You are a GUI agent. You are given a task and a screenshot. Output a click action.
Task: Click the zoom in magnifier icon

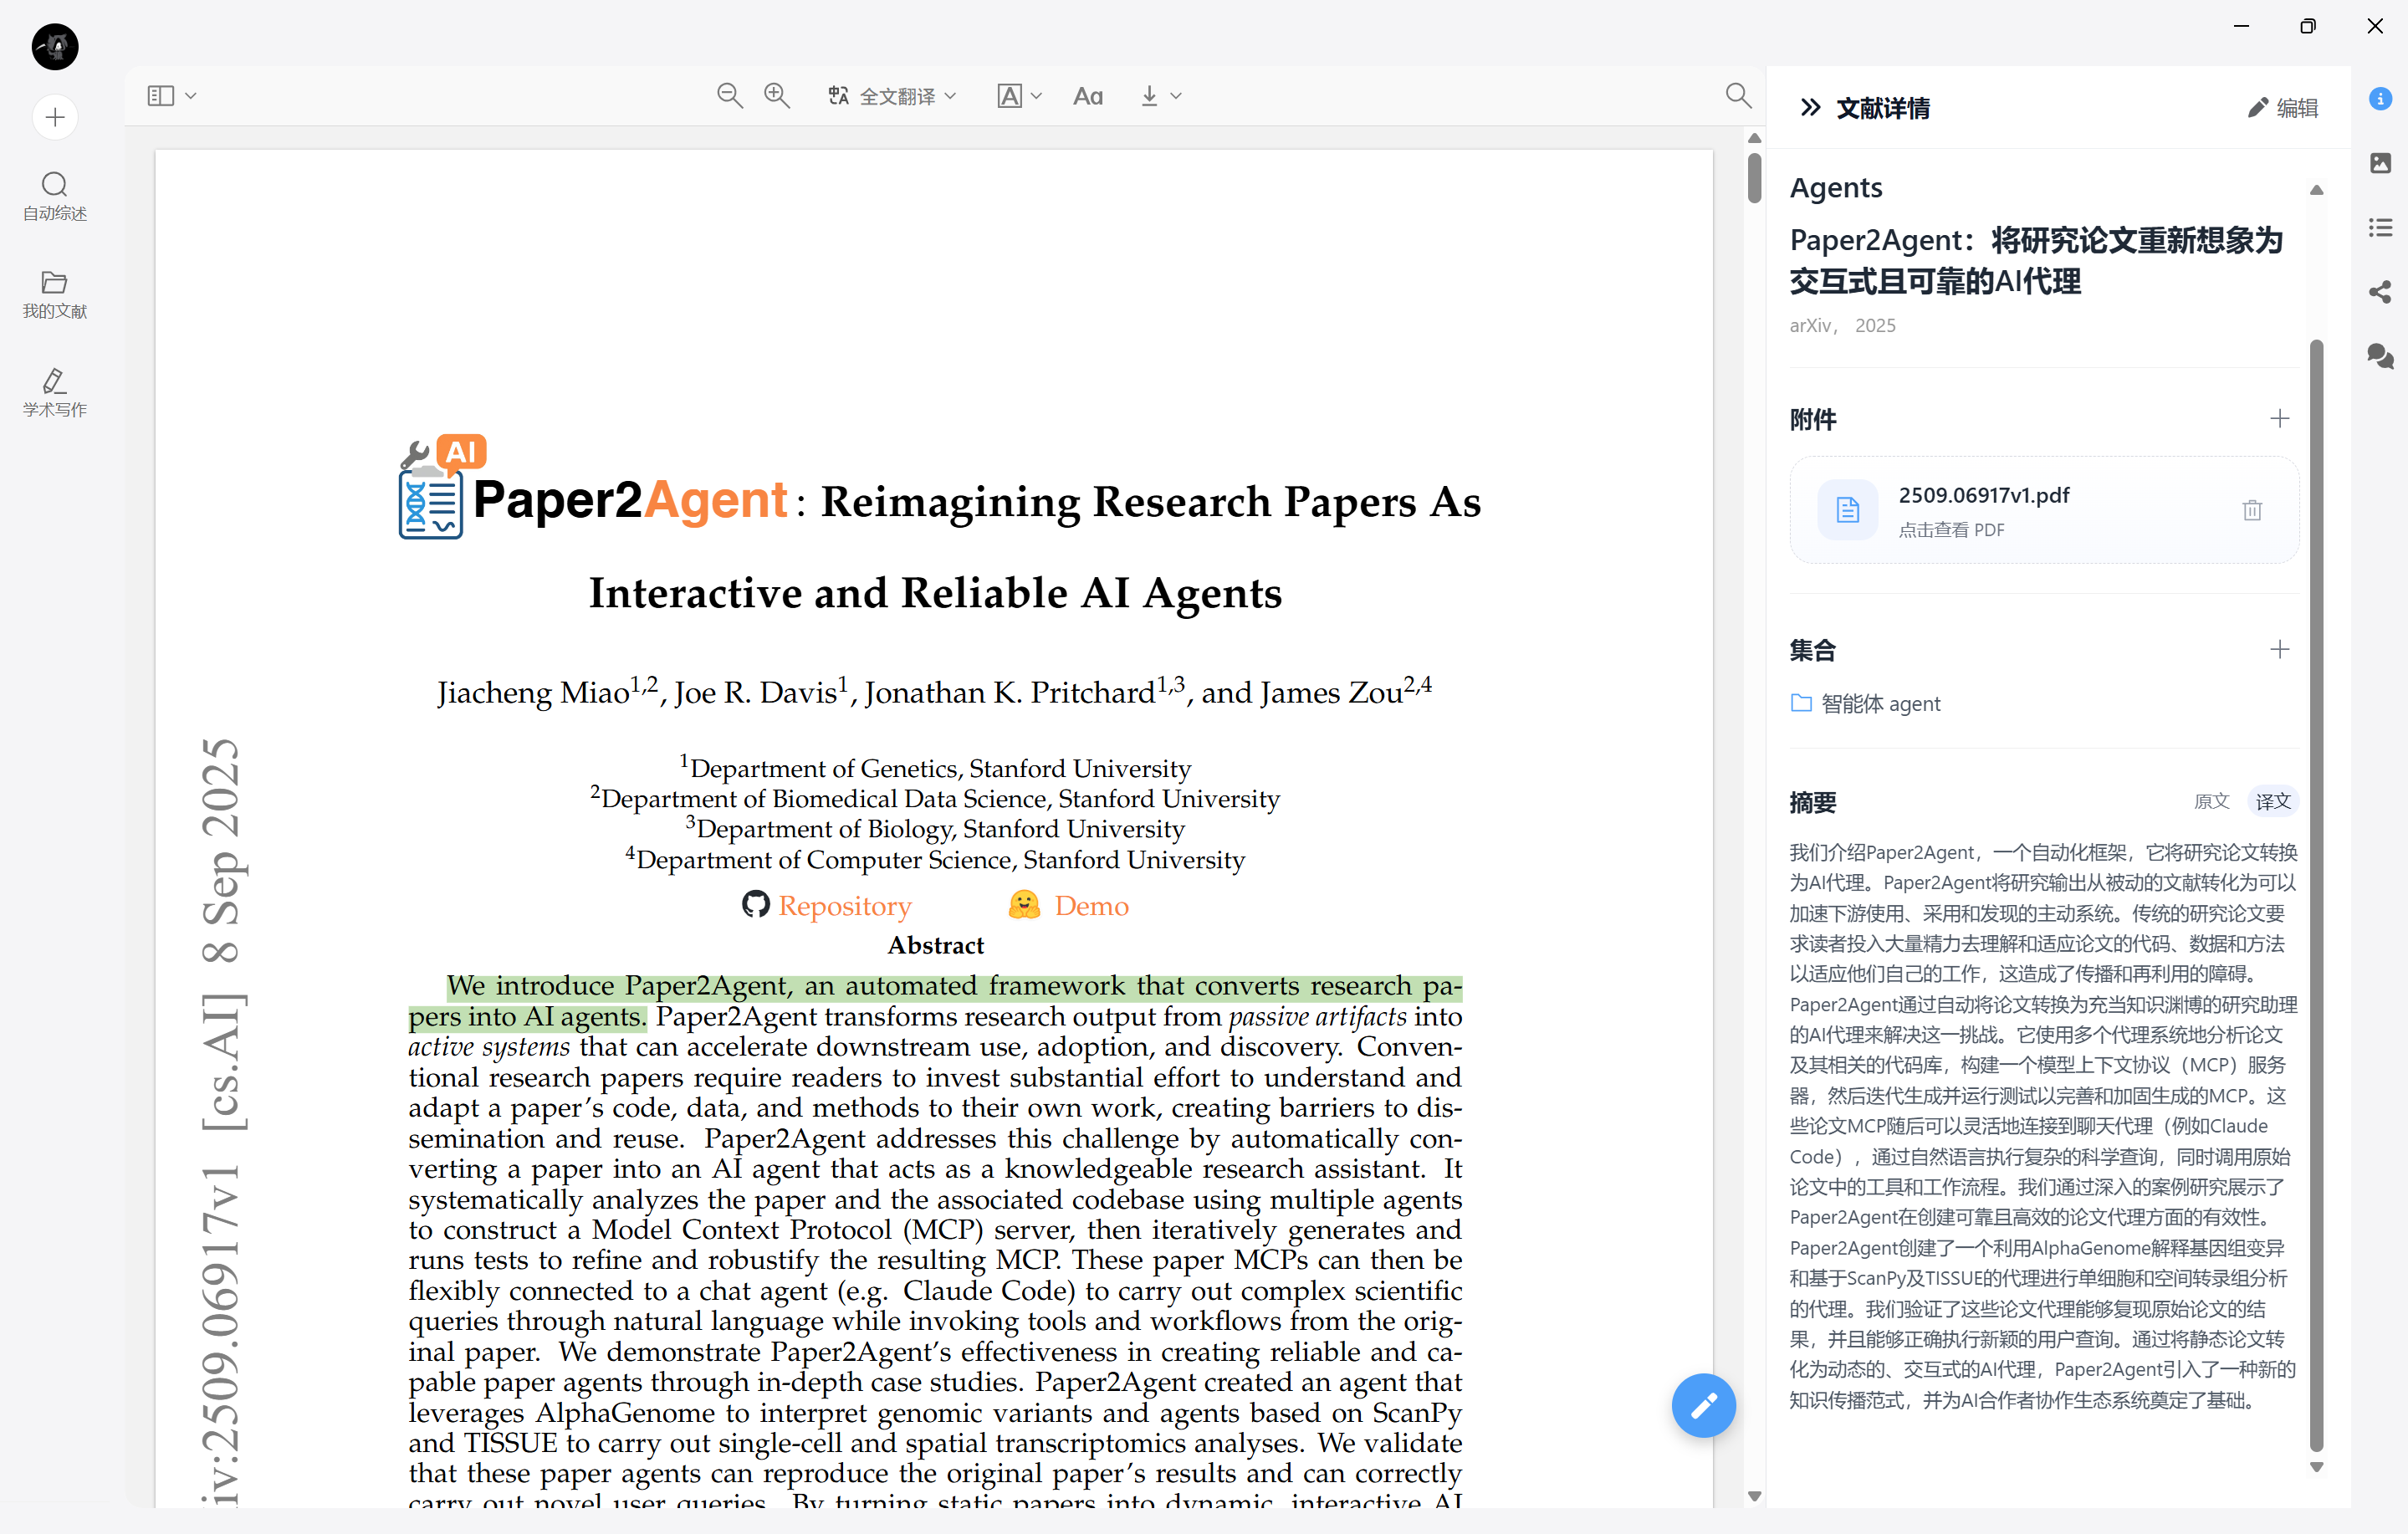pyautogui.click(x=777, y=96)
